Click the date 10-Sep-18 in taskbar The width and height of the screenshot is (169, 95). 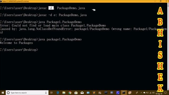tap(159, 94)
